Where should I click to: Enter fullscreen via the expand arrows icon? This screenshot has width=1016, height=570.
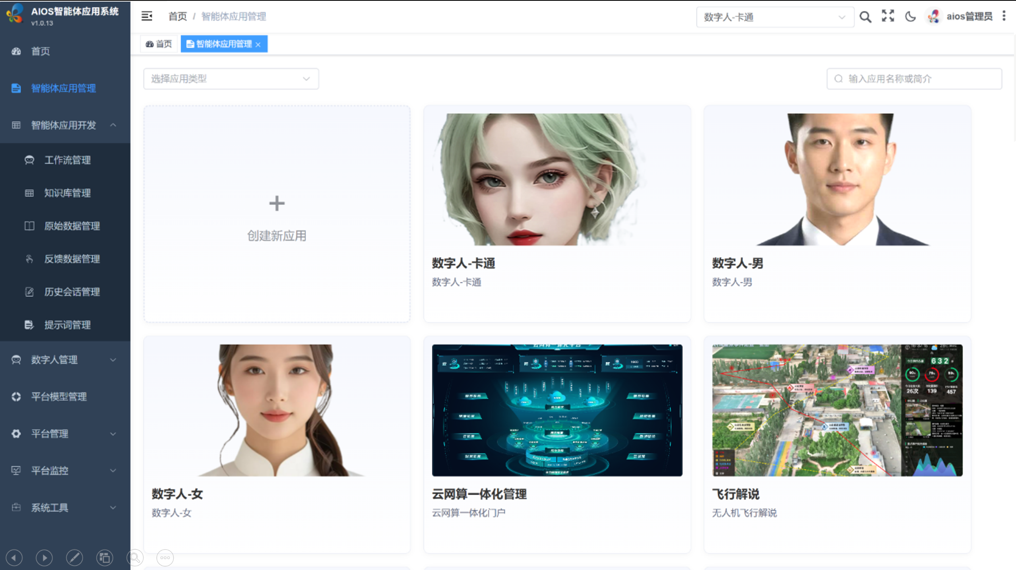(x=888, y=16)
